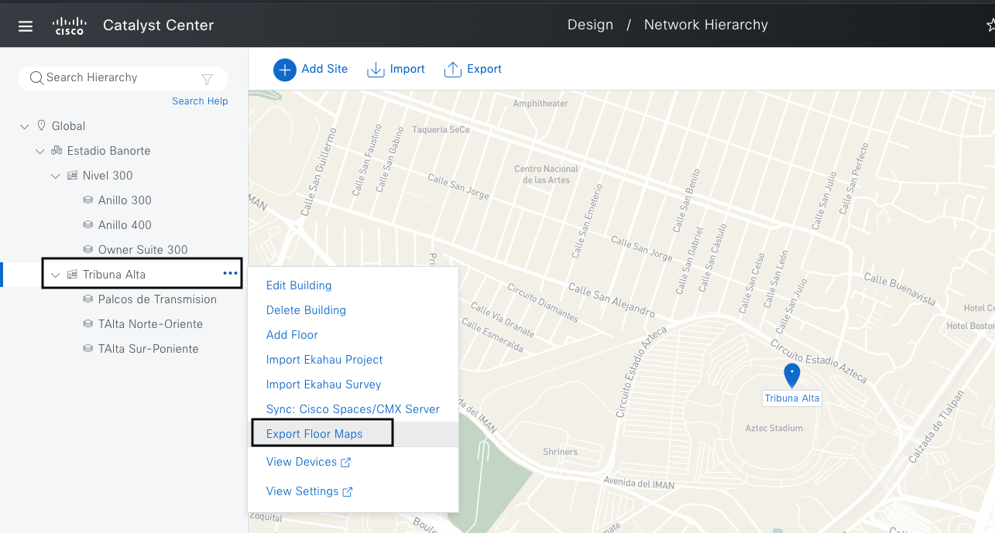Click the blue Add Site plus icon
The image size is (995, 533).
click(x=285, y=70)
